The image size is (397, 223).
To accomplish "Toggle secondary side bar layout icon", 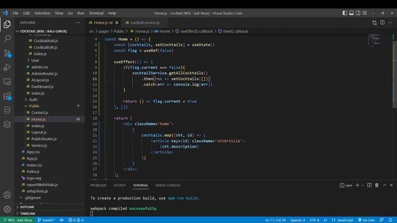I will coord(358,13).
